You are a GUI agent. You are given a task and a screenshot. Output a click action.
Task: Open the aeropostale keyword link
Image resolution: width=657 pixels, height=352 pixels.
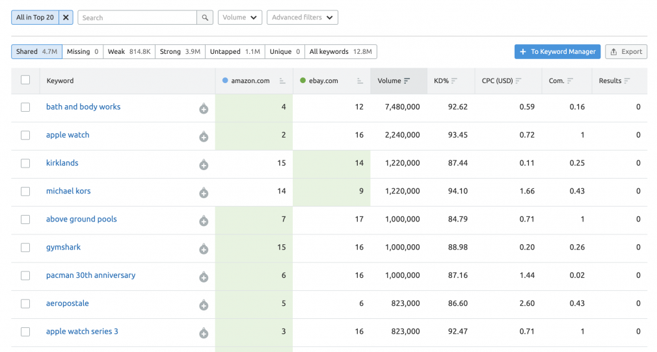coord(68,303)
